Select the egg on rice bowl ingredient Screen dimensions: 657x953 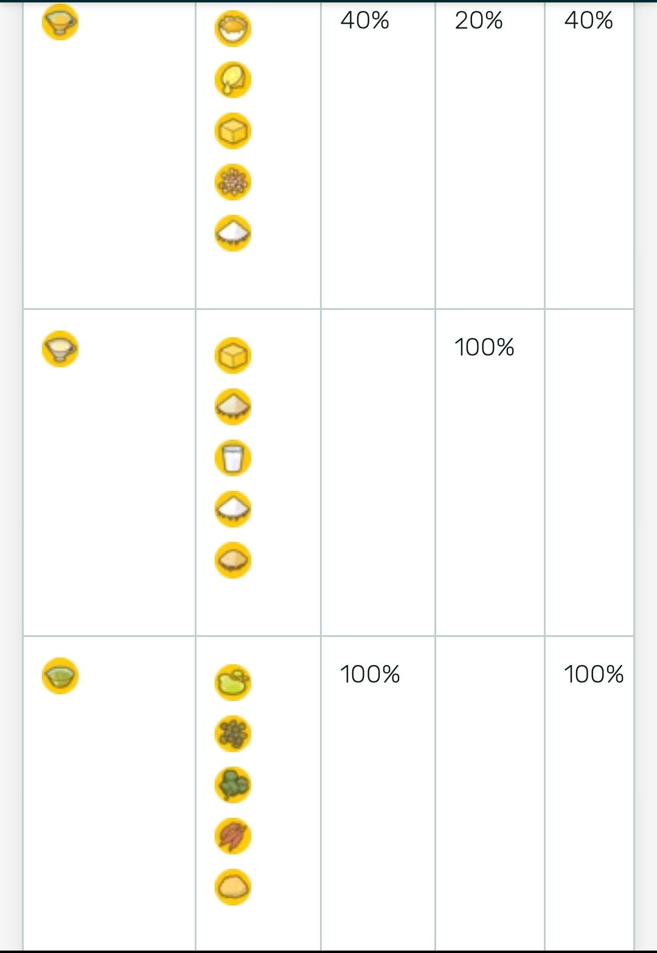pos(233,29)
